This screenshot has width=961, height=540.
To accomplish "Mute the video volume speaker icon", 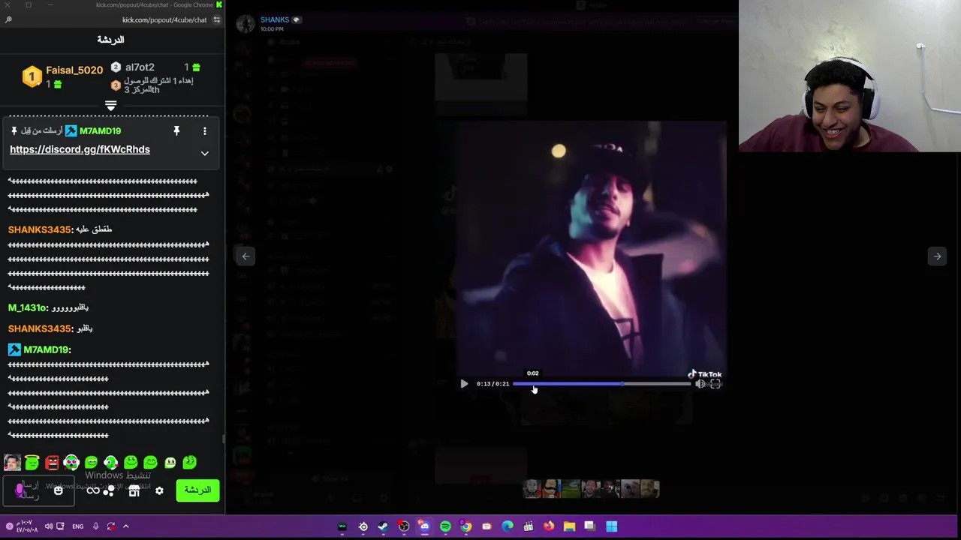I will [700, 384].
